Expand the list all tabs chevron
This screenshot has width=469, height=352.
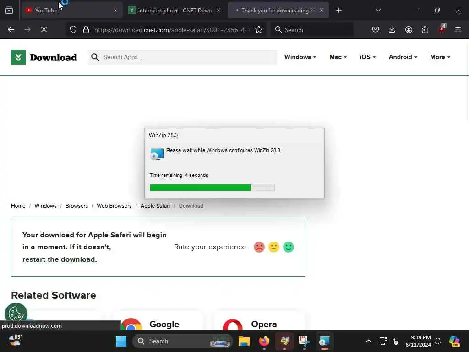378,11
